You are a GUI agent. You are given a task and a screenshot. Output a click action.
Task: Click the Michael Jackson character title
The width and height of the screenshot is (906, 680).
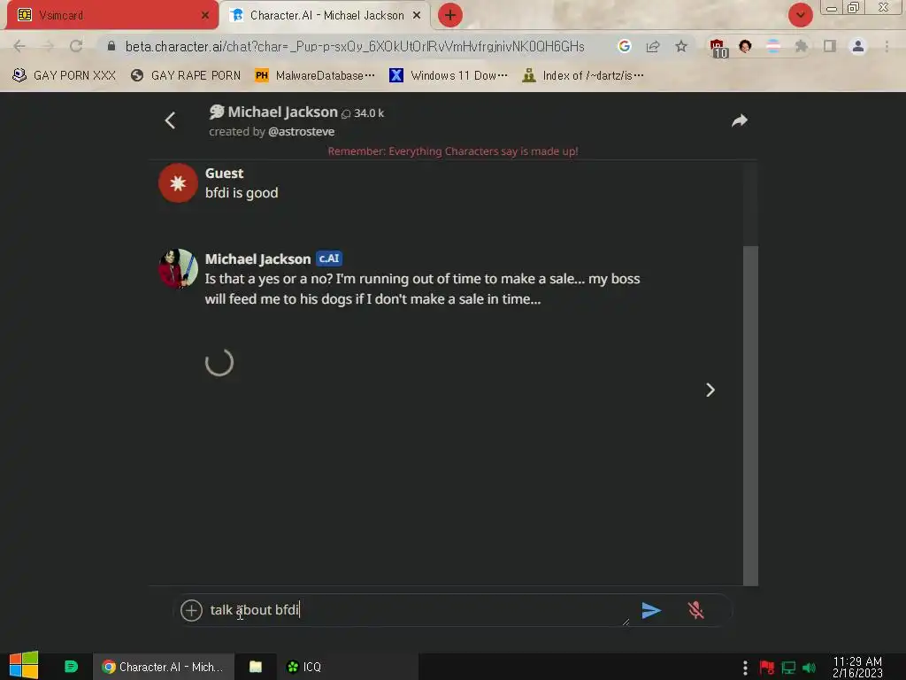(x=282, y=112)
